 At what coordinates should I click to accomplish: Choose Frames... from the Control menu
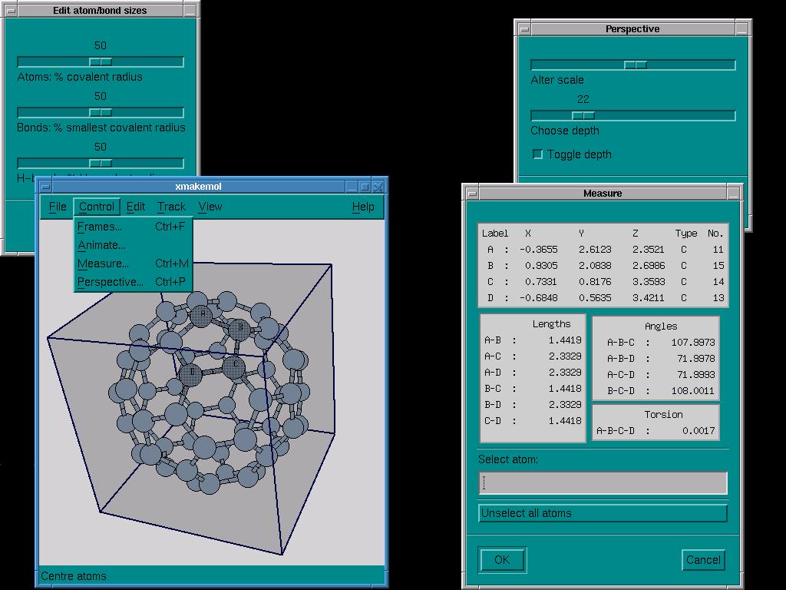(x=100, y=227)
